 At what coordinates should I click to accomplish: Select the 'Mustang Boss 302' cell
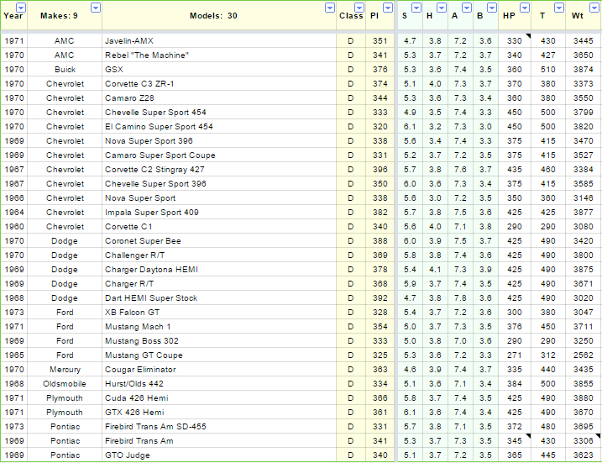(219, 341)
